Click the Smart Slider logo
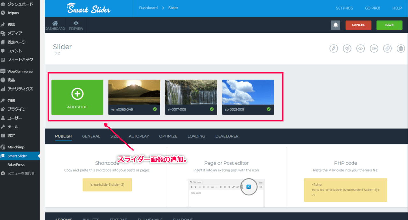Image resolution: width=408 pixels, height=220 pixels. pyautogui.click(x=89, y=8)
